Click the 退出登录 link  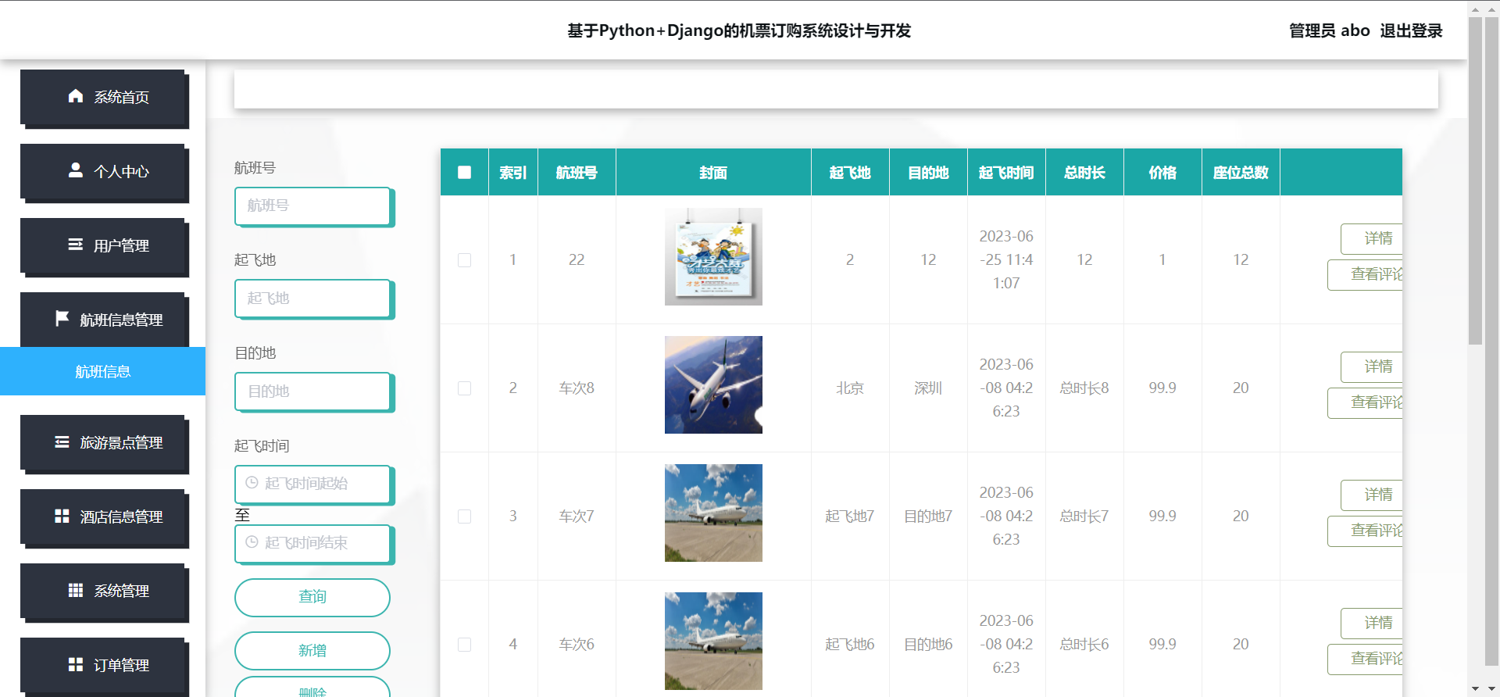[1411, 30]
